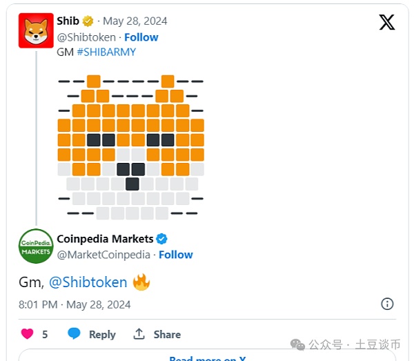Image resolution: width=414 pixels, height=361 pixels.
Task: Click the Coinpedia Markets display name
Action: [x=105, y=239]
